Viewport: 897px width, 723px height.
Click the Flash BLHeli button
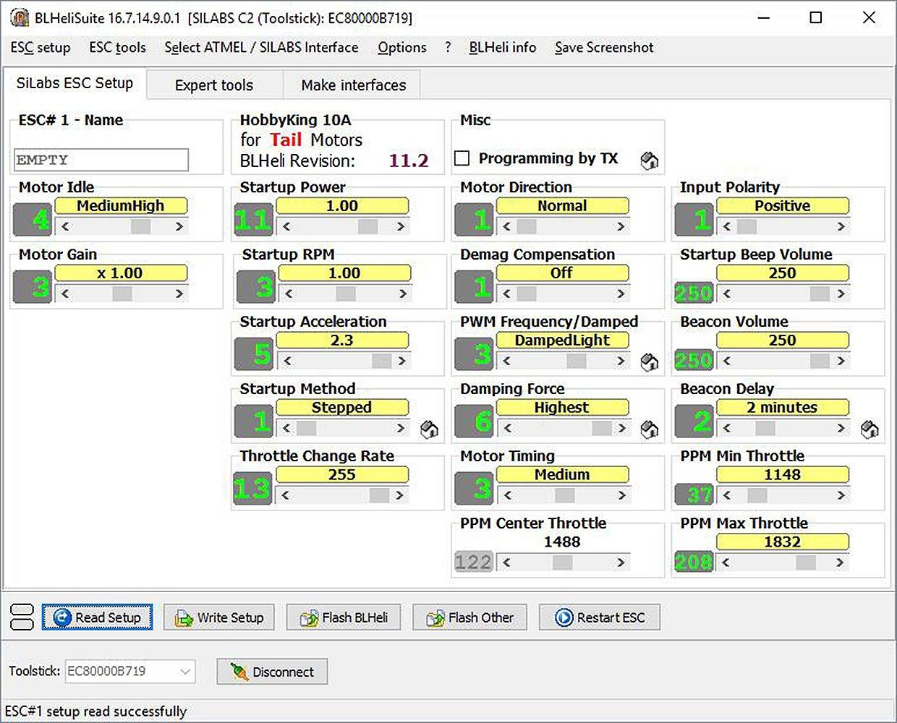tap(344, 617)
